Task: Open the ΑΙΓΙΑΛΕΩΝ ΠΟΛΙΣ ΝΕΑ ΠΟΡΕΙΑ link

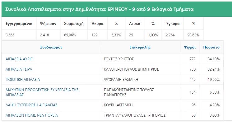Action: tap(32, 115)
